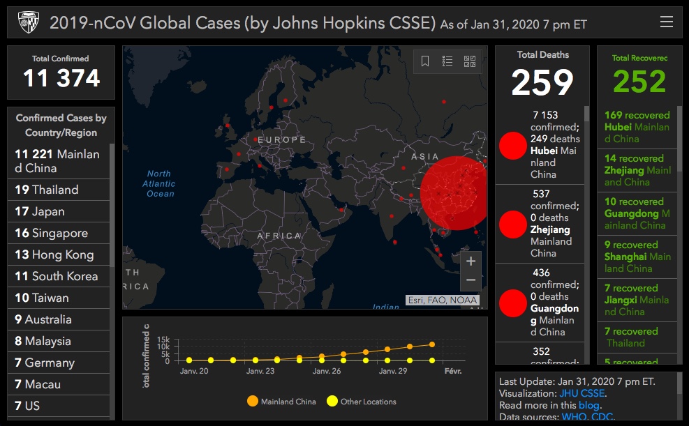
Task: Select Guangdong 436 confirmed entry
Action: 540,303
